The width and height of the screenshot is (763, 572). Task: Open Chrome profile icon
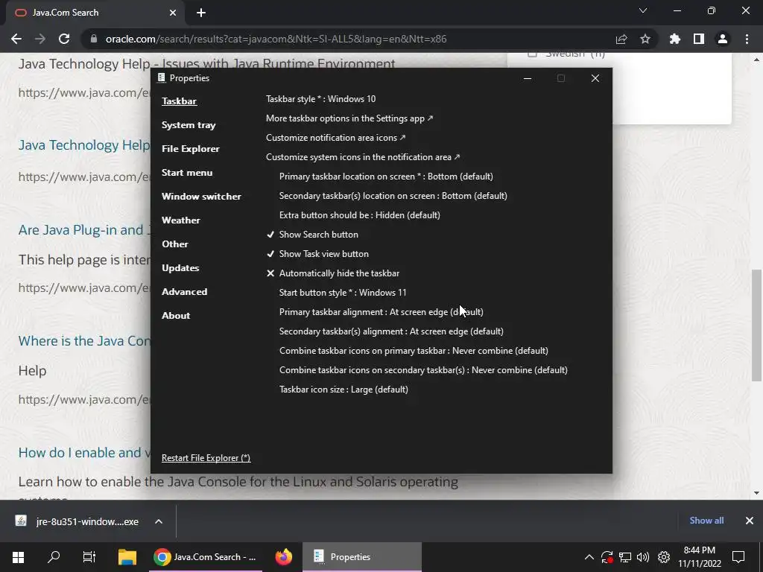click(723, 39)
